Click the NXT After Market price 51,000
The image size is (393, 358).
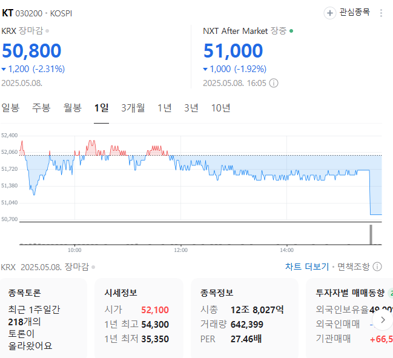(233, 51)
